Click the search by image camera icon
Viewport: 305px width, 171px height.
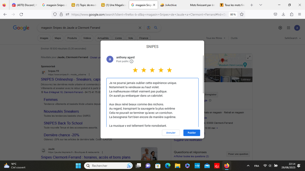point(148,28)
